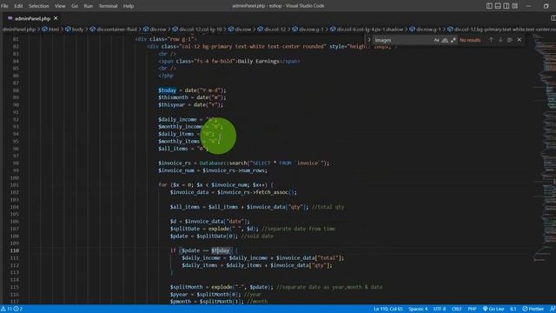Screen dimensions: 556x313
Task: Close the adminPanel.php tab
Action: pyautogui.click(x=56, y=18)
